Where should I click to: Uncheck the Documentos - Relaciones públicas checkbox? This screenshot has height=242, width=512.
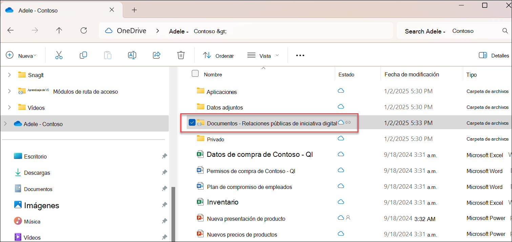point(192,123)
